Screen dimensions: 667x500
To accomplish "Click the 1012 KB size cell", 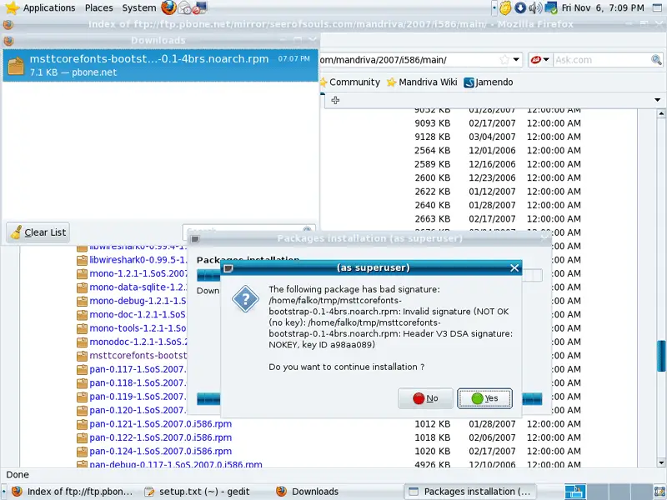I will (432, 424).
